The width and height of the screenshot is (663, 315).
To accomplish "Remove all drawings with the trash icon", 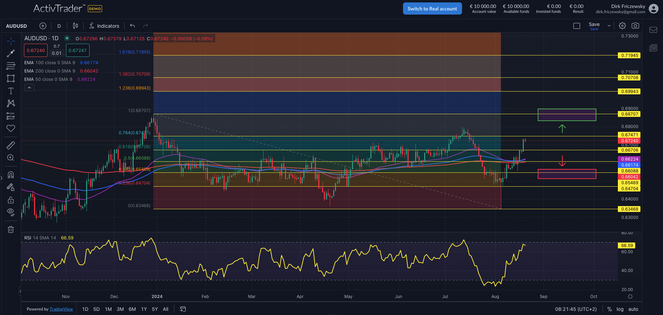I will click(x=11, y=229).
